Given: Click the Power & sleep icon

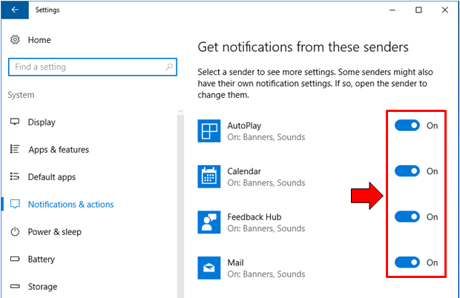Looking at the screenshot, I should click(15, 232).
